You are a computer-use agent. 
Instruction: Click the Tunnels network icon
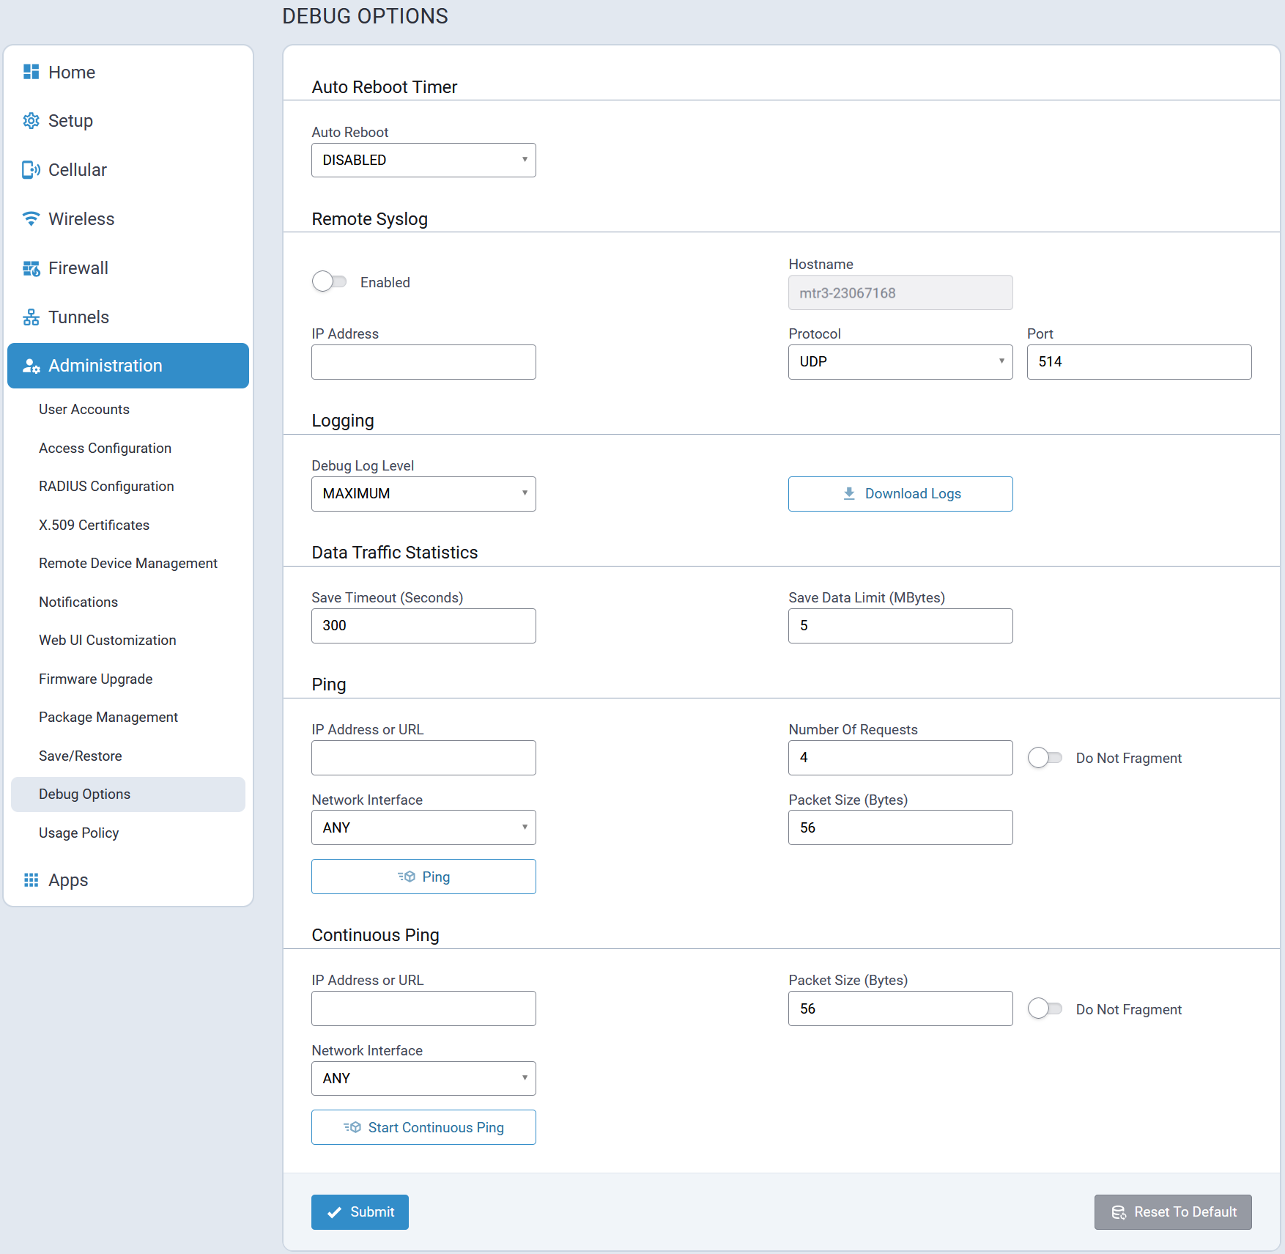click(31, 317)
